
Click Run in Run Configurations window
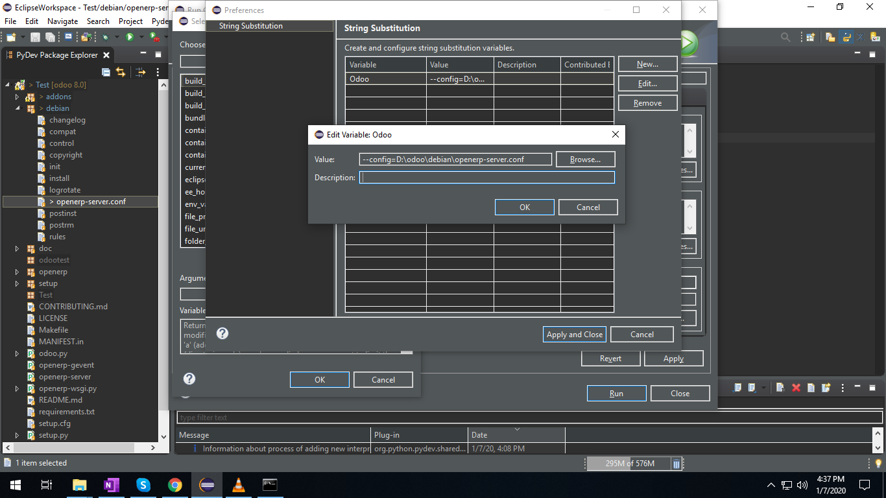pyautogui.click(x=616, y=393)
